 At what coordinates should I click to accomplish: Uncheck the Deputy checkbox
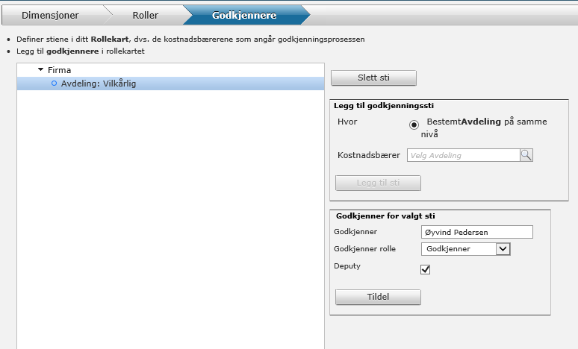[x=426, y=269]
